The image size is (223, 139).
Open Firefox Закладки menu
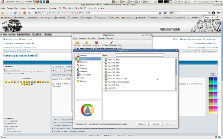coord(31,8)
